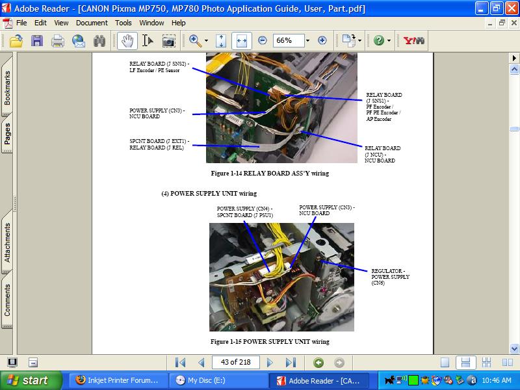Viewport: 520px width, 390px height.
Task: Set view to Fit Page with vertical-arrows icon
Action: pyautogui.click(x=221, y=41)
